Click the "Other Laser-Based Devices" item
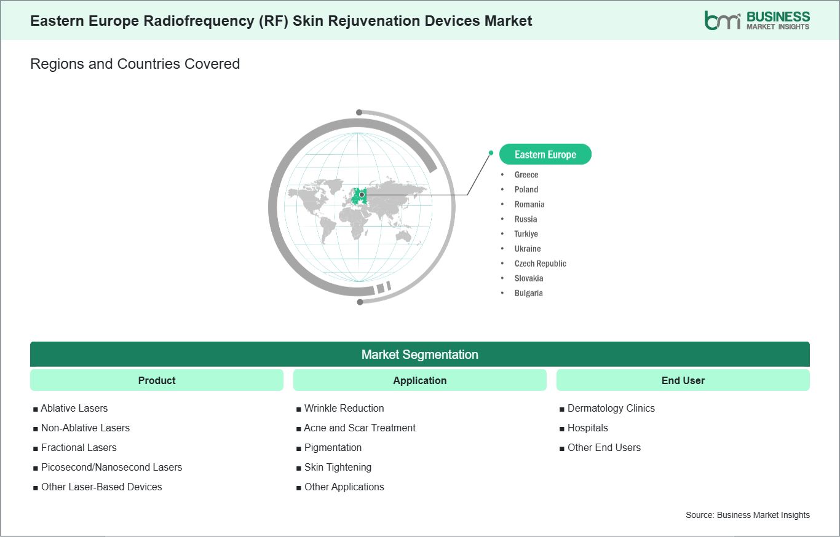The width and height of the screenshot is (840, 537). (x=101, y=487)
